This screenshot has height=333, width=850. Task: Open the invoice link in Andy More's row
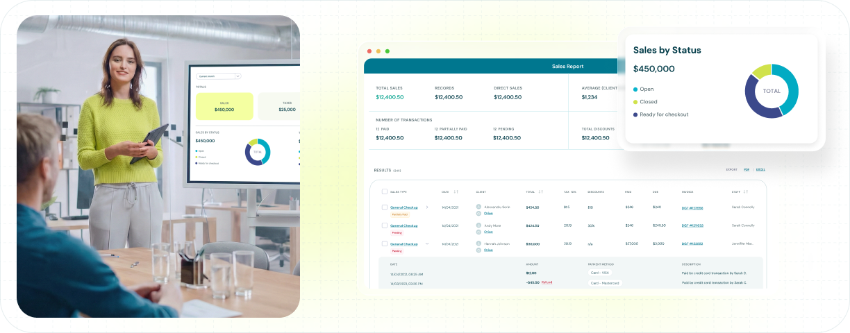692,225
